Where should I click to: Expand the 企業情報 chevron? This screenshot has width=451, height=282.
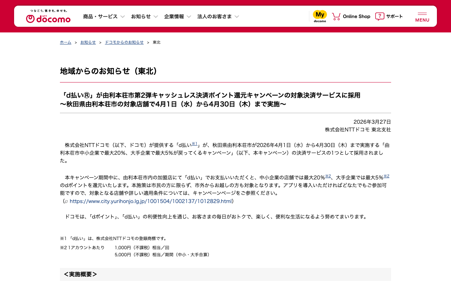[x=189, y=17]
